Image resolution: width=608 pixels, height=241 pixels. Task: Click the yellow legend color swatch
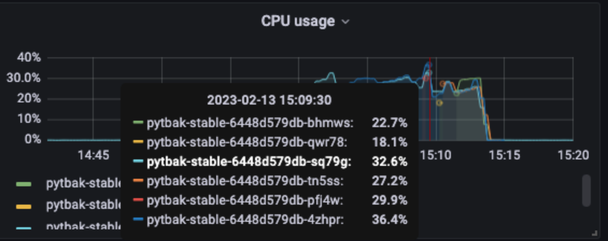(x=23, y=207)
